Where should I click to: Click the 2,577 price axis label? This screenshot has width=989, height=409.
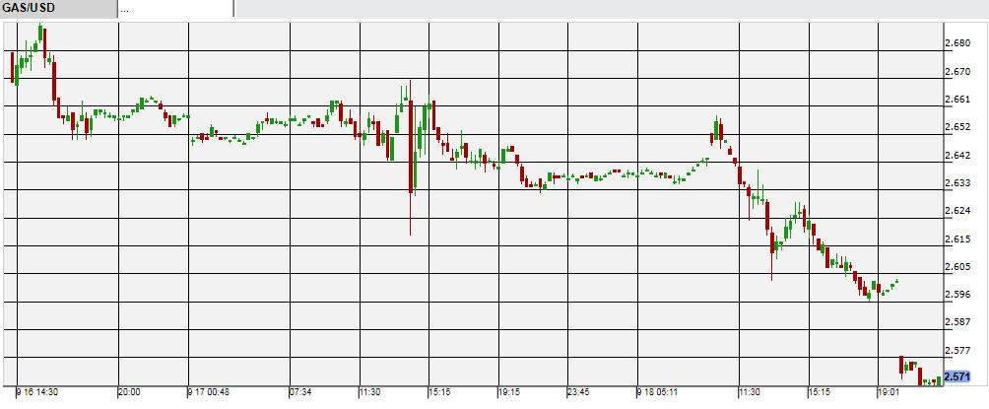coord(957,349)
